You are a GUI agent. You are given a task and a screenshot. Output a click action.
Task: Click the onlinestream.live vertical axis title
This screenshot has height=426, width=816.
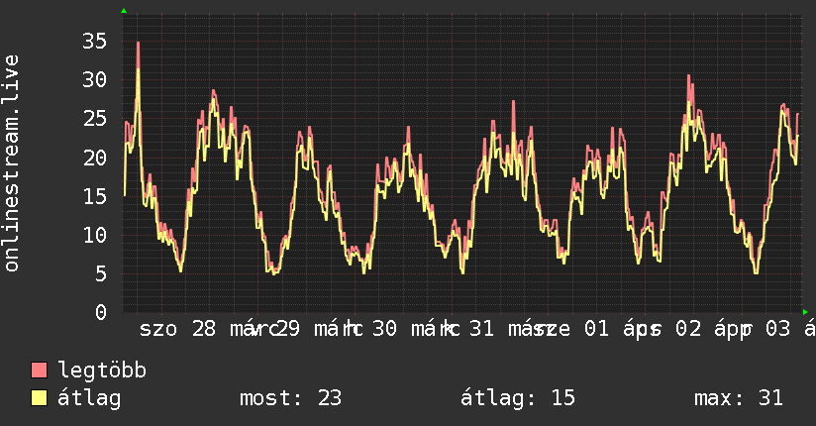click(11, 163)
